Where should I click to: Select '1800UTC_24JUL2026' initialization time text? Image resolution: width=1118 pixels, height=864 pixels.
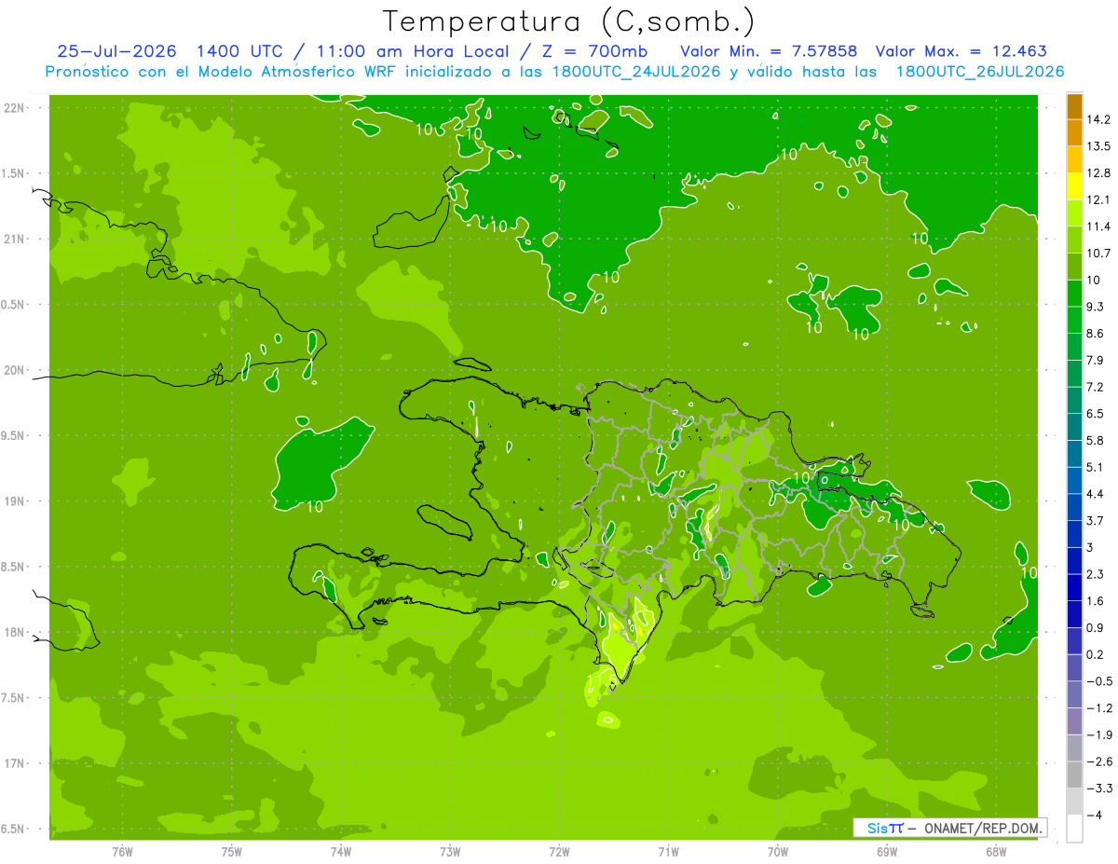[637, 72]
